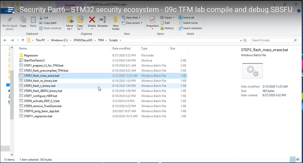Viewport: 303px width, 163px height.
Task: Click TFM in breadcrumb path
Action: click(x=101, y=40)
